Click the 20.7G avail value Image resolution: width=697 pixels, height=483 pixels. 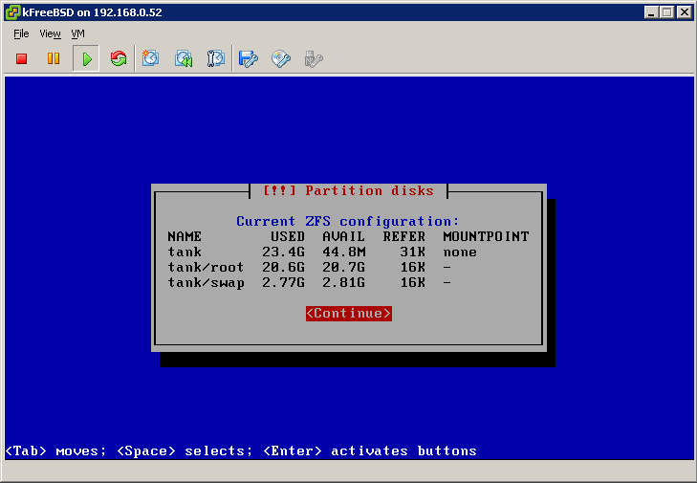pos(343,267)
